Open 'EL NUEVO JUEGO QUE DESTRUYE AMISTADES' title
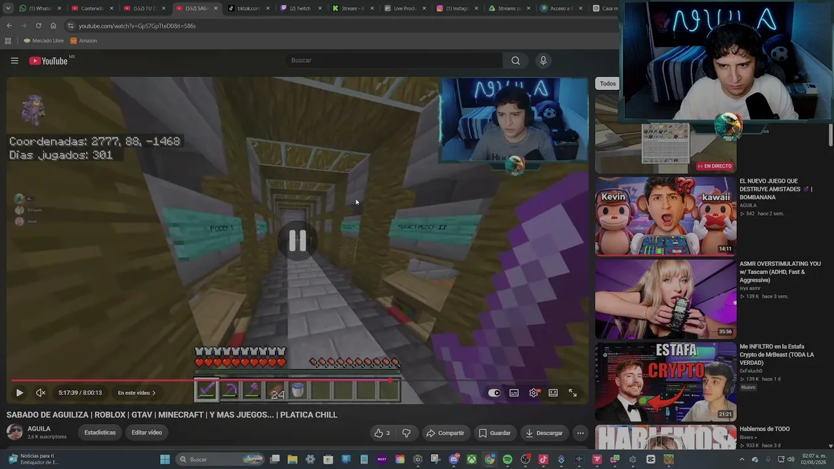 [776, 189]
